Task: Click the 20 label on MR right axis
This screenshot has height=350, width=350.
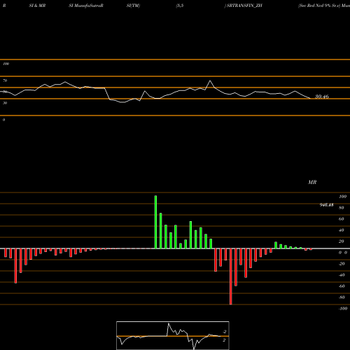Action: pos(342,241)
